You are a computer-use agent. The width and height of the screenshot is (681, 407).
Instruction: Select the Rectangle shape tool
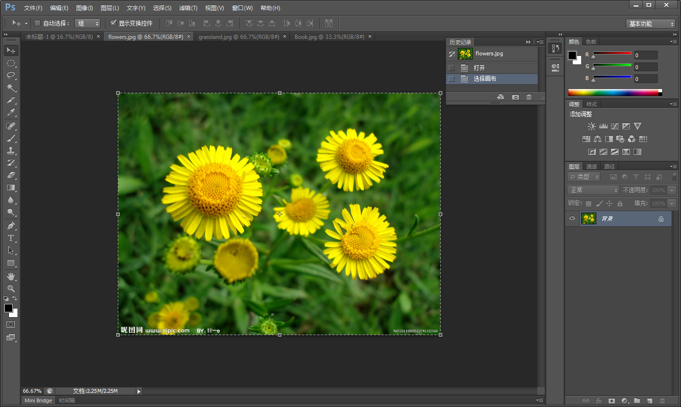pyautogui.click(x=11, y=263)
